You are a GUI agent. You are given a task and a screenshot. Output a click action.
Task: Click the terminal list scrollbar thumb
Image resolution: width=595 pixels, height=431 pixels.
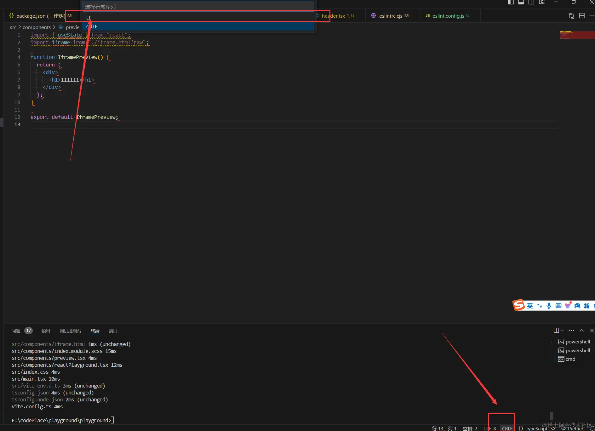551,416
